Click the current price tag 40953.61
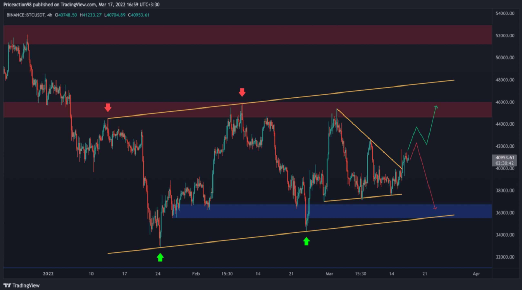This screenshot has width=522, height=290. (x=504, y=158)
